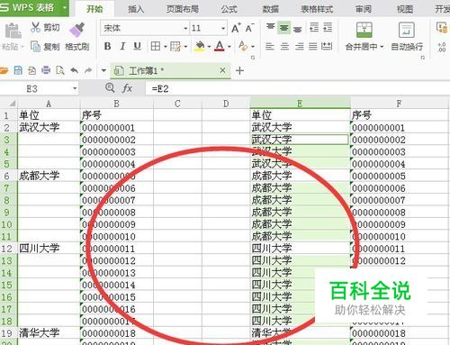Screen dimensions: 450x345
Task: Click the draw border grid icon
Action: (x=175, y=46)
